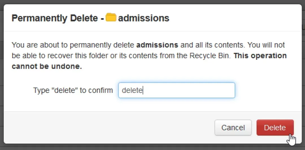305x150 pixels.
Task: Click the "cannot be undone." bold warning
Action: [47, 67]
